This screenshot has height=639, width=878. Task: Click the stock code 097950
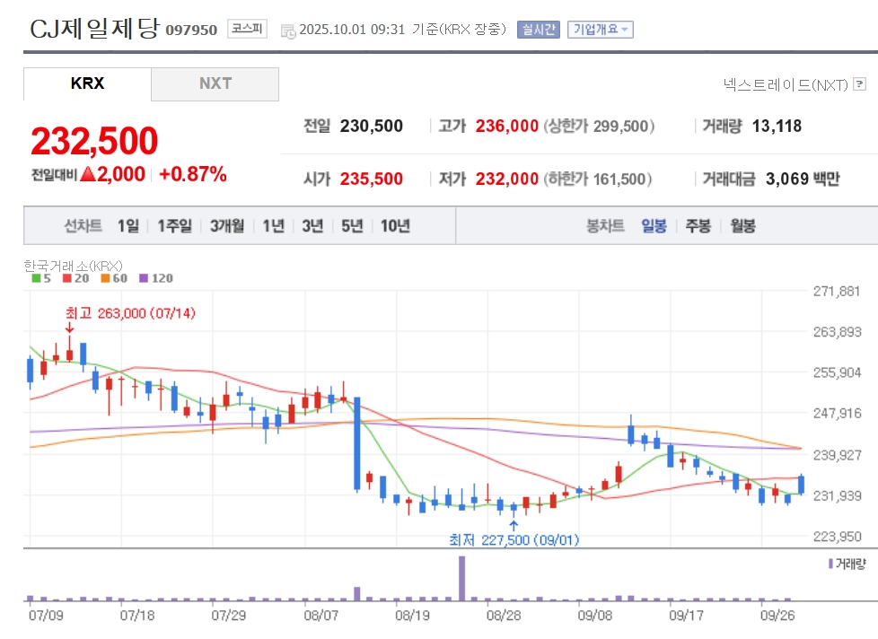[x=191, y=31]
